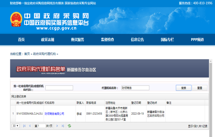This screenshot has height=137, width=215.
Task: Jump to last page of results
Action: pyautogui.click(x=63, y=126)
